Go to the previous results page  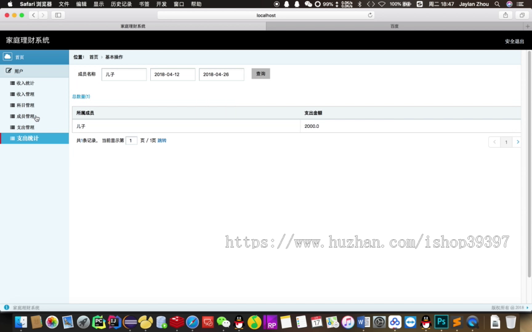tap(494, 142)
